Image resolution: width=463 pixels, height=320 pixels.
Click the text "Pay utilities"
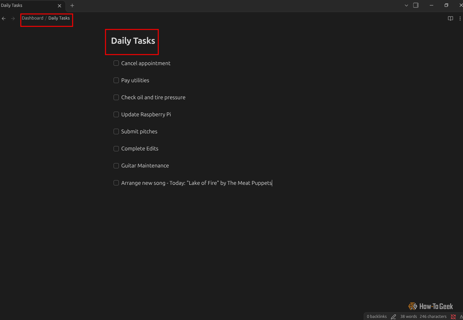coord(135,80)
